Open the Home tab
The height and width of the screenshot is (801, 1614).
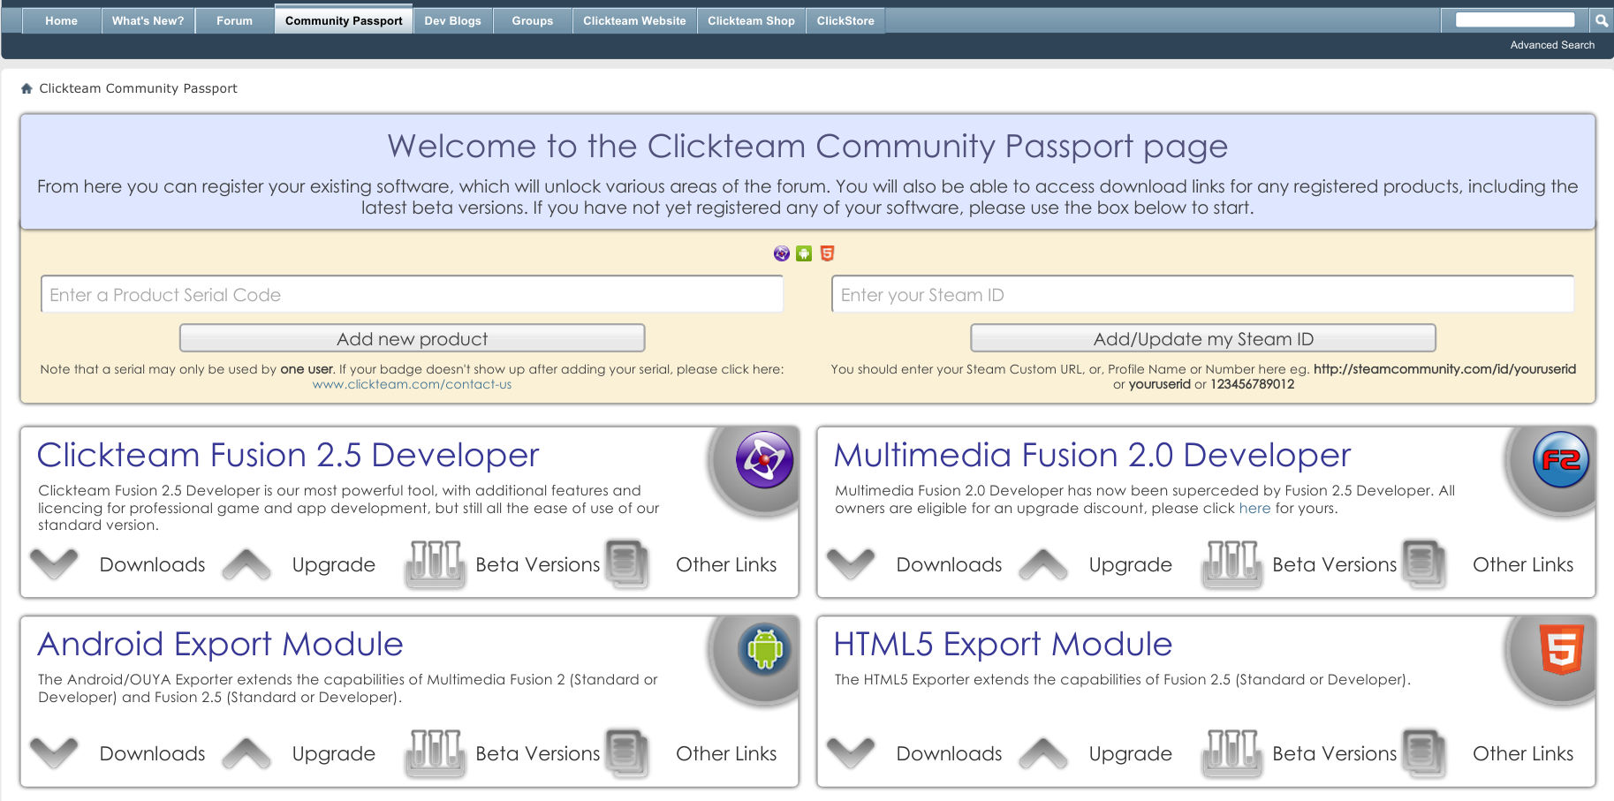click(61, 20)
